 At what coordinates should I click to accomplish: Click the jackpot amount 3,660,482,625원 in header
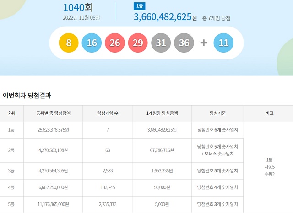click(x=165, y=17)
